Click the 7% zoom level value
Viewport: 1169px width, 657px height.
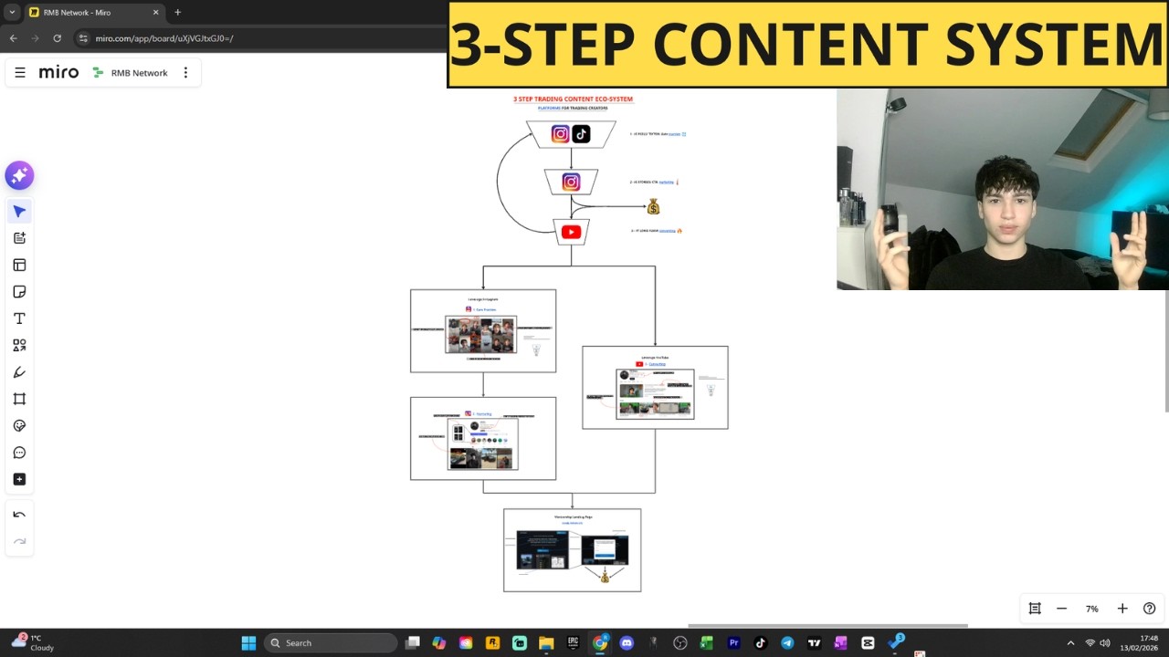(1091, 609)
